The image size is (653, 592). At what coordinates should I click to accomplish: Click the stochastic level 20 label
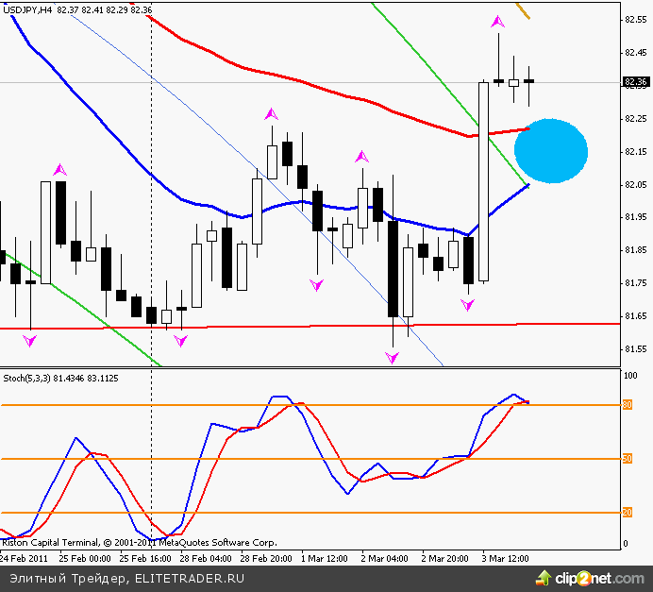pyautogui.click(x=626, y=513)
